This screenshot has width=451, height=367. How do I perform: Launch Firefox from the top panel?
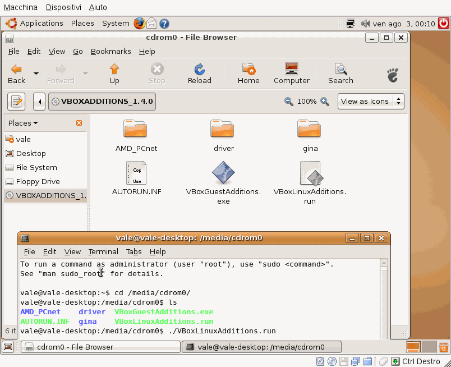pos(139,24)
